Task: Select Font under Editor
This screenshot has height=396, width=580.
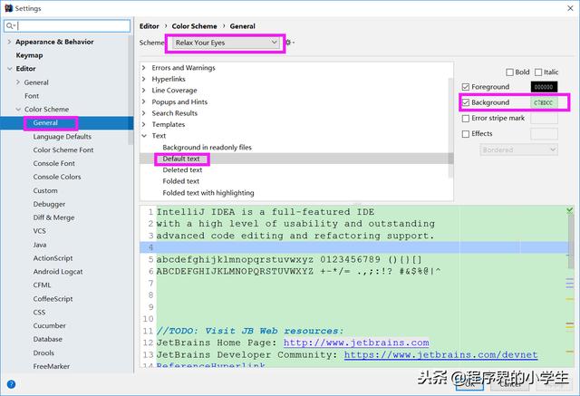Action: click(x=32, y=96)
